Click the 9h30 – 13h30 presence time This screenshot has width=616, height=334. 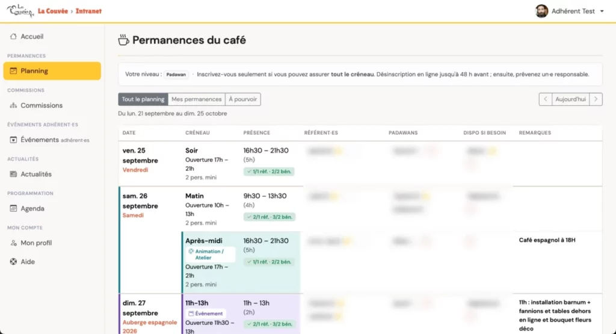coord(265,196)
